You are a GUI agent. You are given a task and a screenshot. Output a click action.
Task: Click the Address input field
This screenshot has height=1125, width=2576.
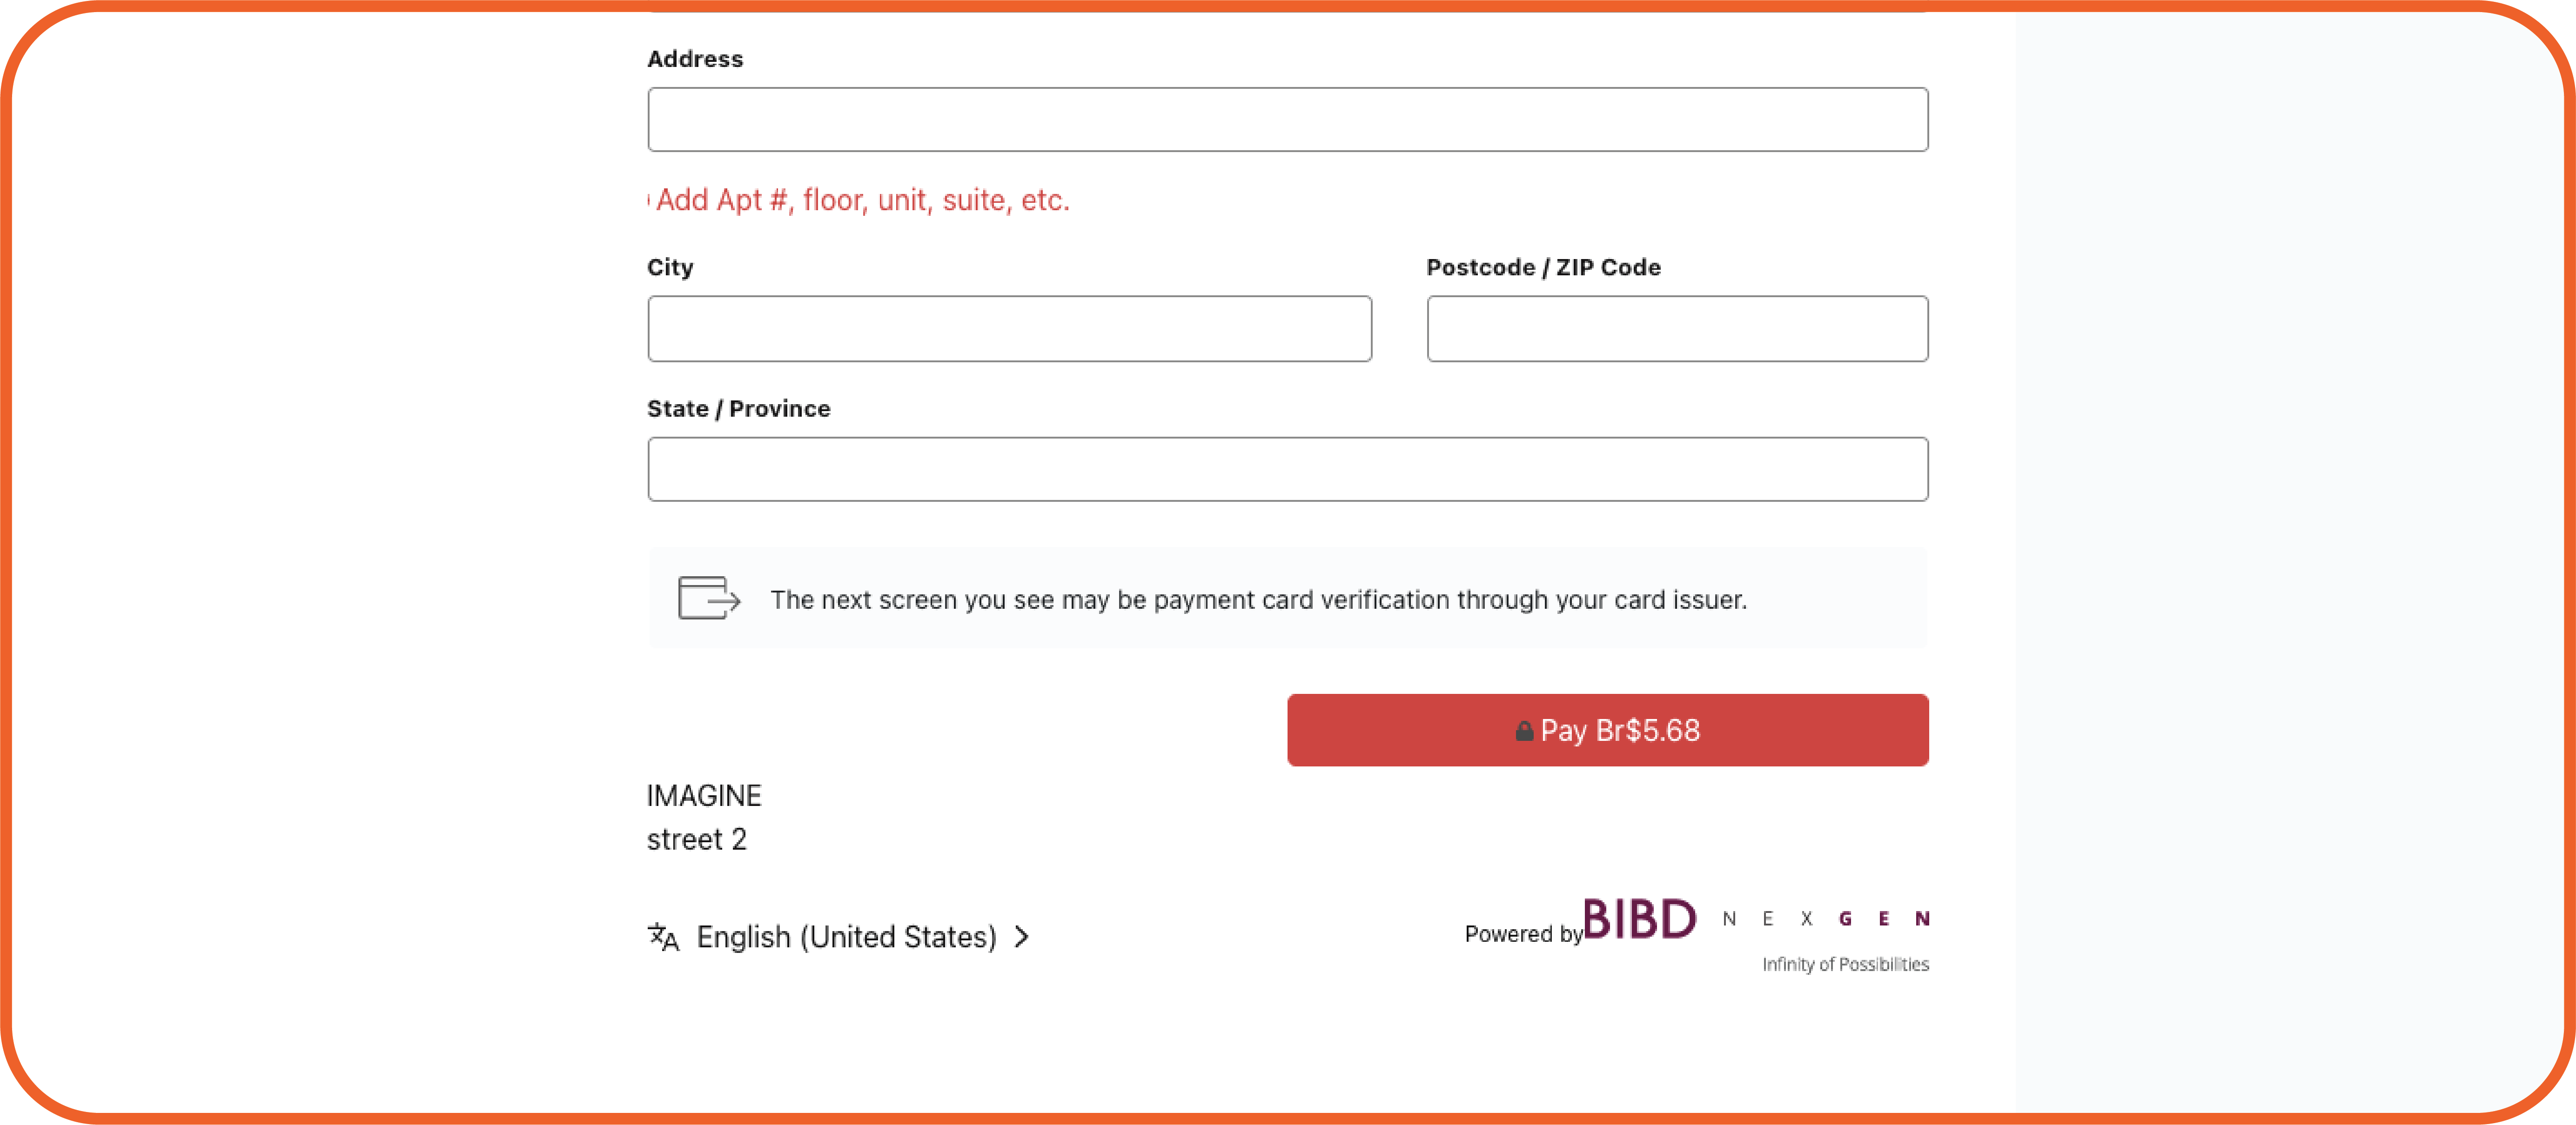tap(1287, 120)
